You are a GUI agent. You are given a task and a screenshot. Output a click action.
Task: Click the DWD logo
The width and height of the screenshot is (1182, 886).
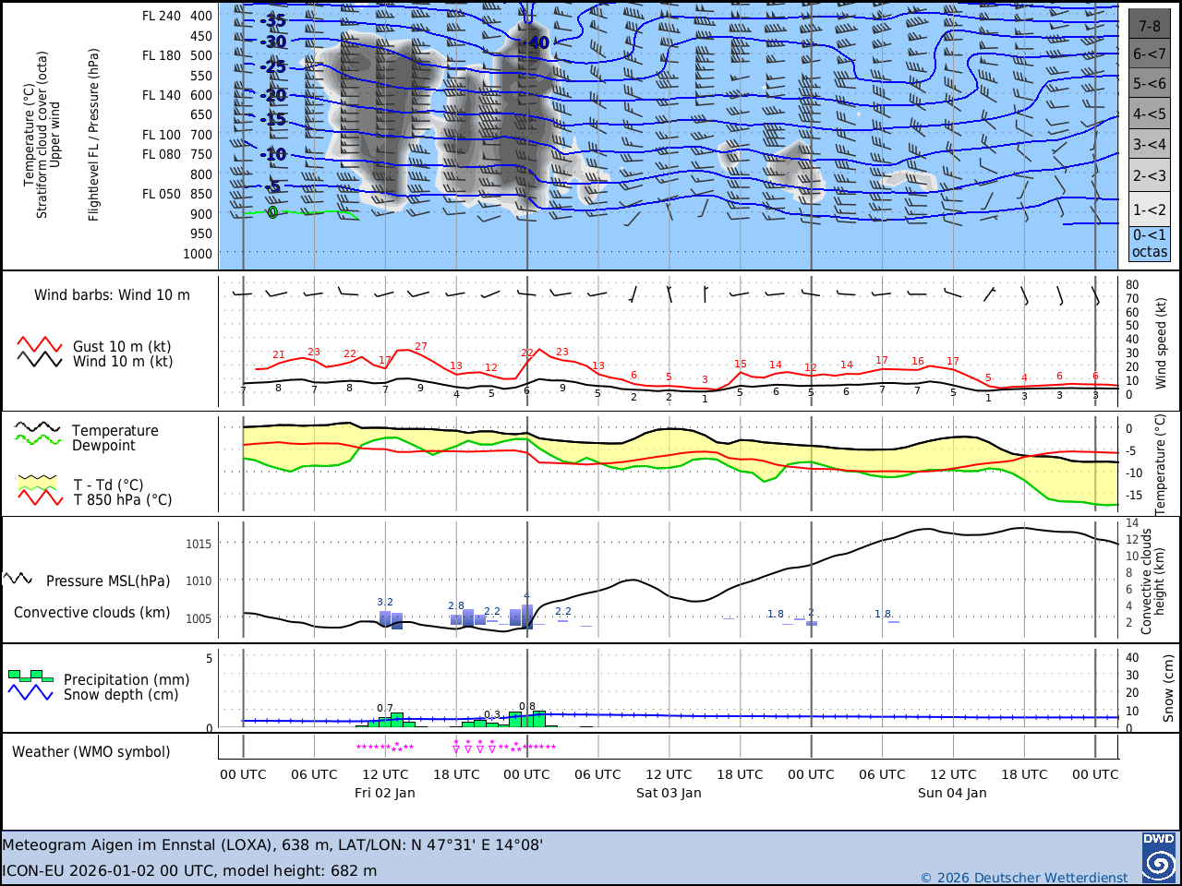tap(1158, 856)
